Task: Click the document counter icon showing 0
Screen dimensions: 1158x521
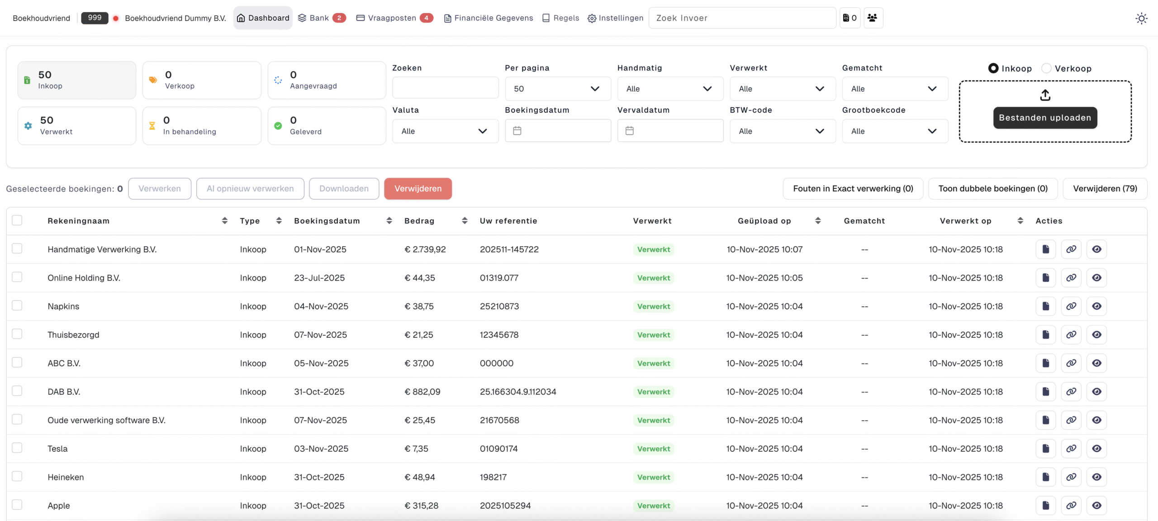Action: click(850, 18)
